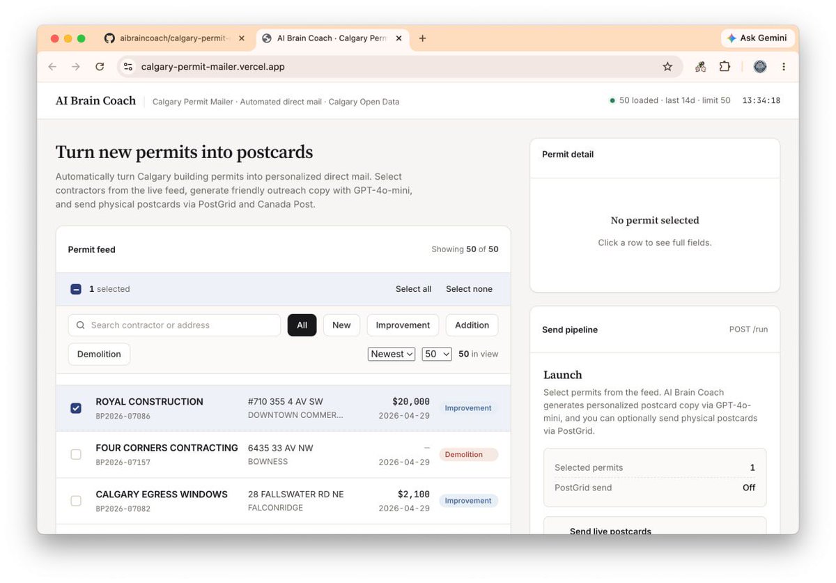Open site information icon in address bar
The width and height of the screenshot is (836, 583).
pos(127,67)
